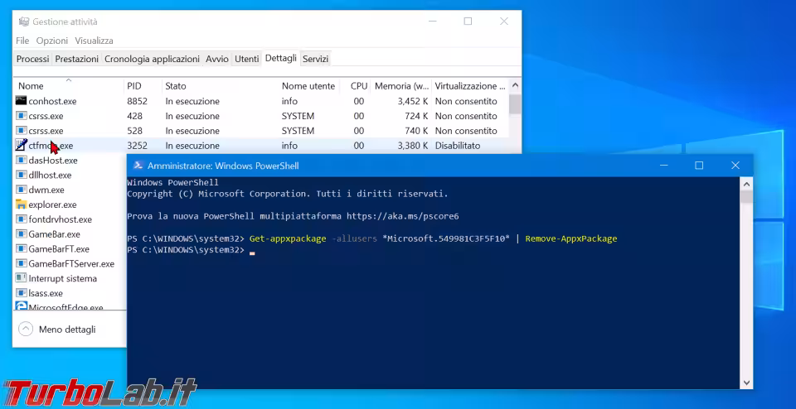Select the conhost.exe row name
This screenshot has width=796, height=409.
52,101
